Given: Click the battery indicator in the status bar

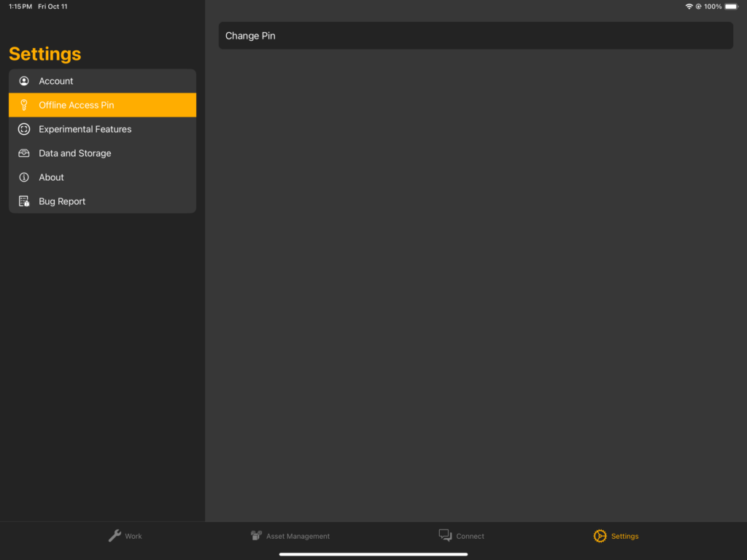Looking at the screenshot, I should click(732, 6).
